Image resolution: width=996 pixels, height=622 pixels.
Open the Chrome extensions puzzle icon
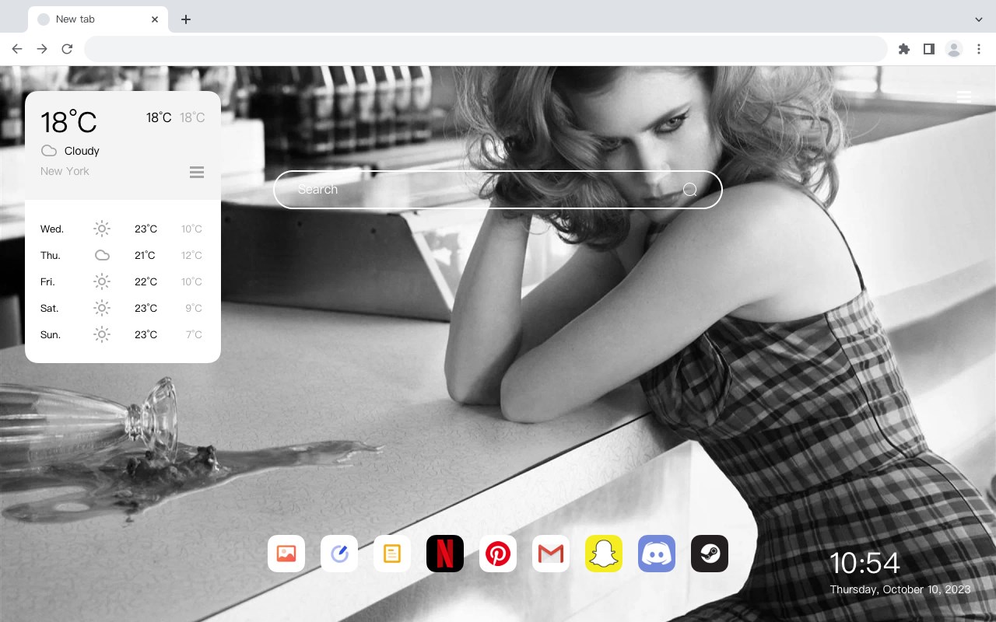coord(903,49)
